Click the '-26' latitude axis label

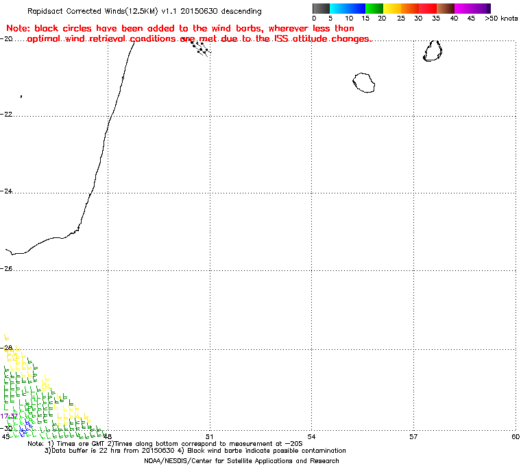(x=6, y=268)
